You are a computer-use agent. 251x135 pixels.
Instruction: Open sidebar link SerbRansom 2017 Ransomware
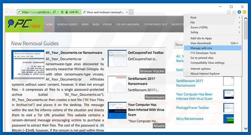[x=190, y=83]
